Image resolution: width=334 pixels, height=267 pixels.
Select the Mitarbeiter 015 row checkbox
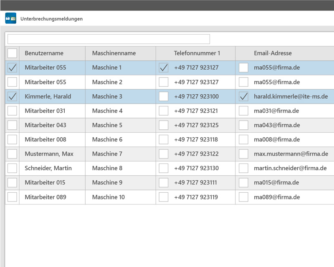coord(12,182)
